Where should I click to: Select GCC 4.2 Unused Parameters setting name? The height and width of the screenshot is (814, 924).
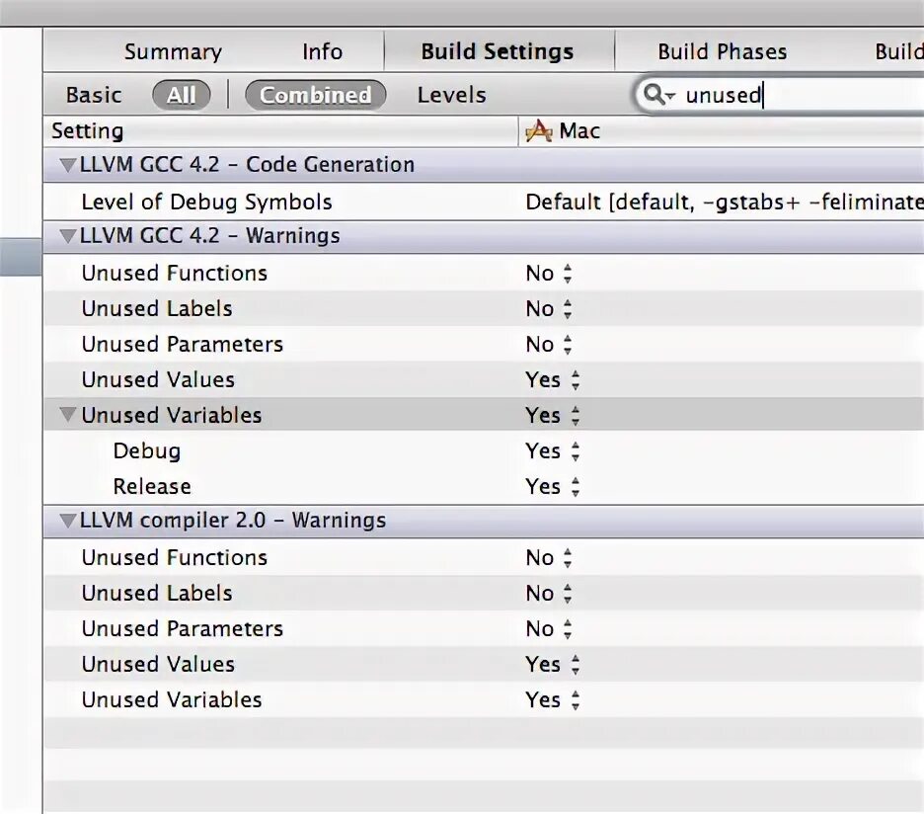click(182, 344)
